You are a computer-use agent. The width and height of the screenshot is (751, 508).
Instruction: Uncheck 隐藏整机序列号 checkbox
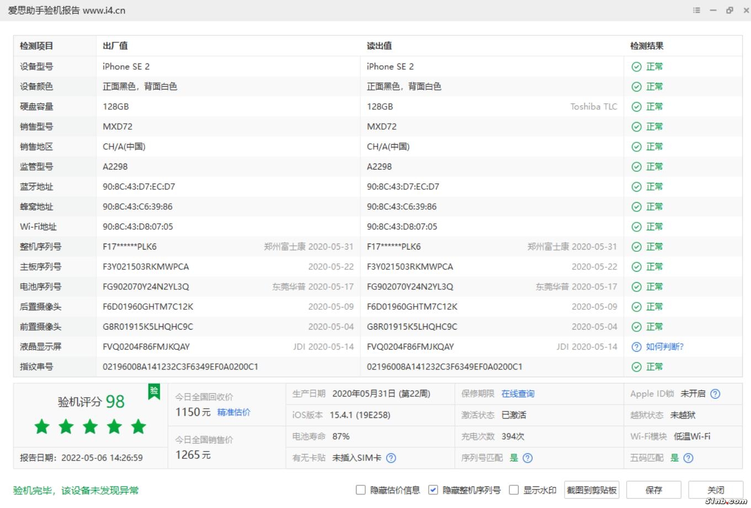pos(433,490)
